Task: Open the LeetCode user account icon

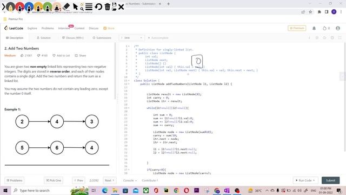Action: coord(337,28)
